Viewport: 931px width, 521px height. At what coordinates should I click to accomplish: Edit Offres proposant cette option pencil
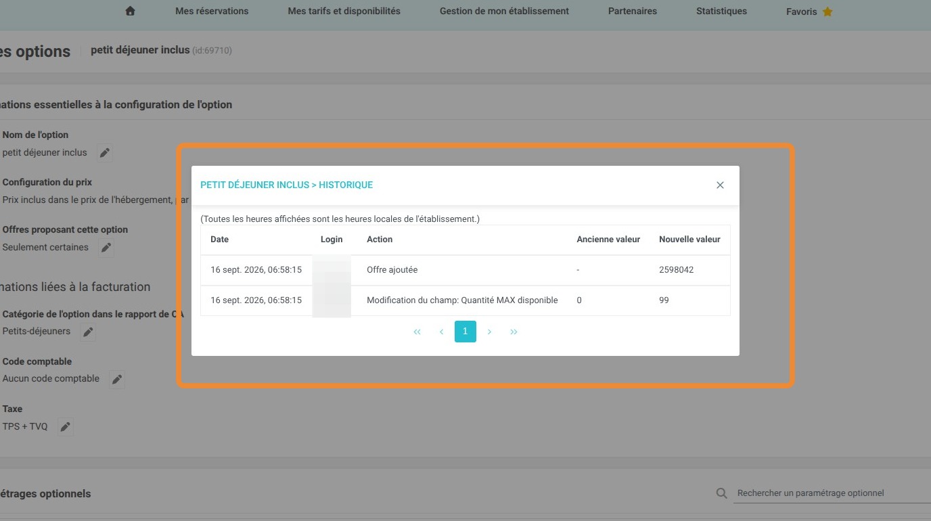click(106, 248)
